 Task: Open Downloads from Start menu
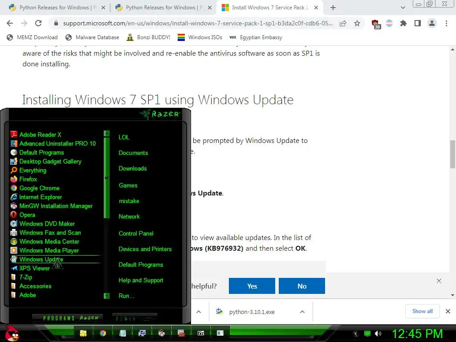[133, 169]
